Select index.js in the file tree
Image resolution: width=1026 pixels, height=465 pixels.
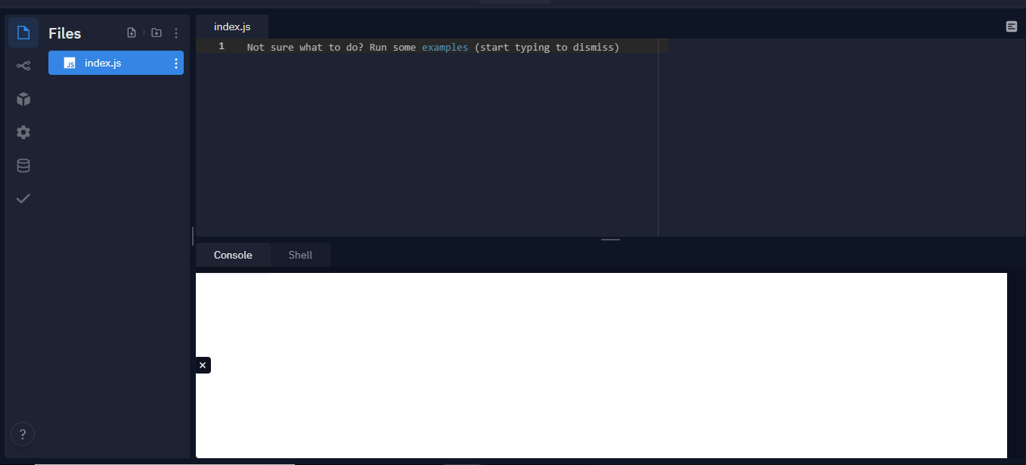pyautogui.click(x=116, y=63)
